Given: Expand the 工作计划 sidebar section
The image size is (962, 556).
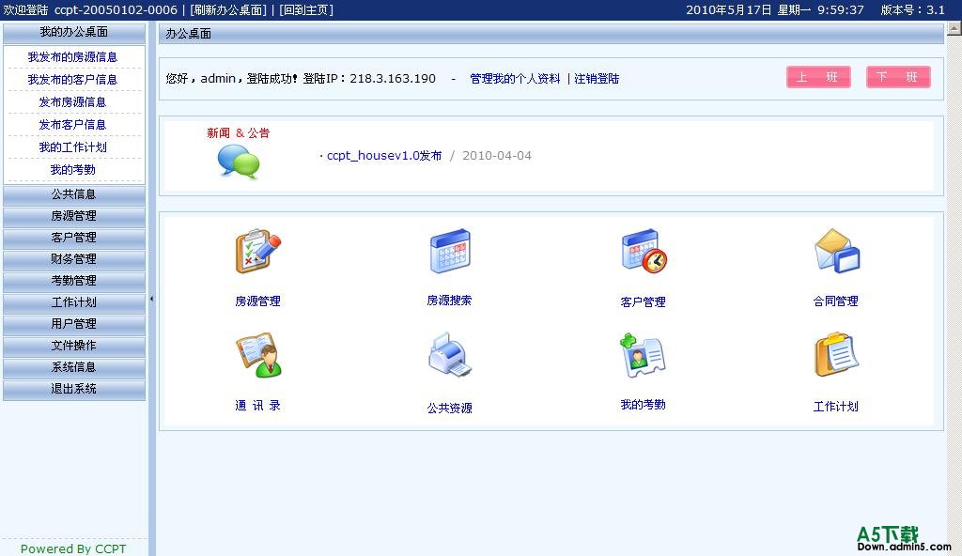Looking at the screenshot, I should 74,302.
